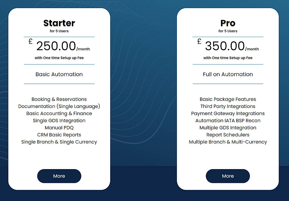
Task: Click More button on Pro plan
Action: 228,176
